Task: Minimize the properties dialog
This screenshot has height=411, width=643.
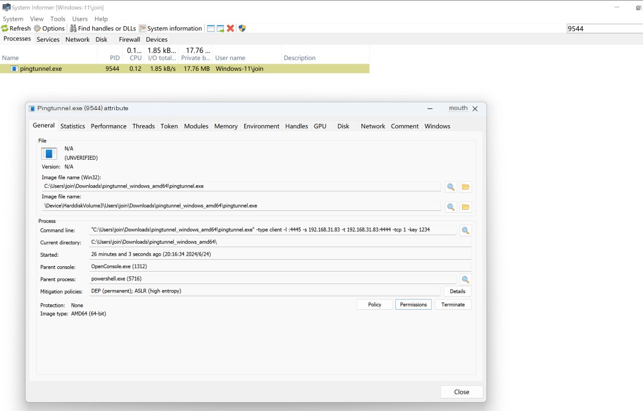Action: point(430,108)
